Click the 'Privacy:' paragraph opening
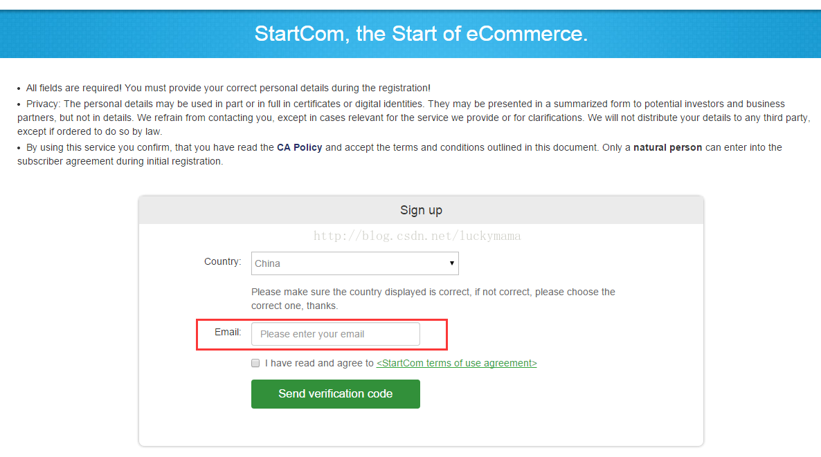 pos(43,104)
